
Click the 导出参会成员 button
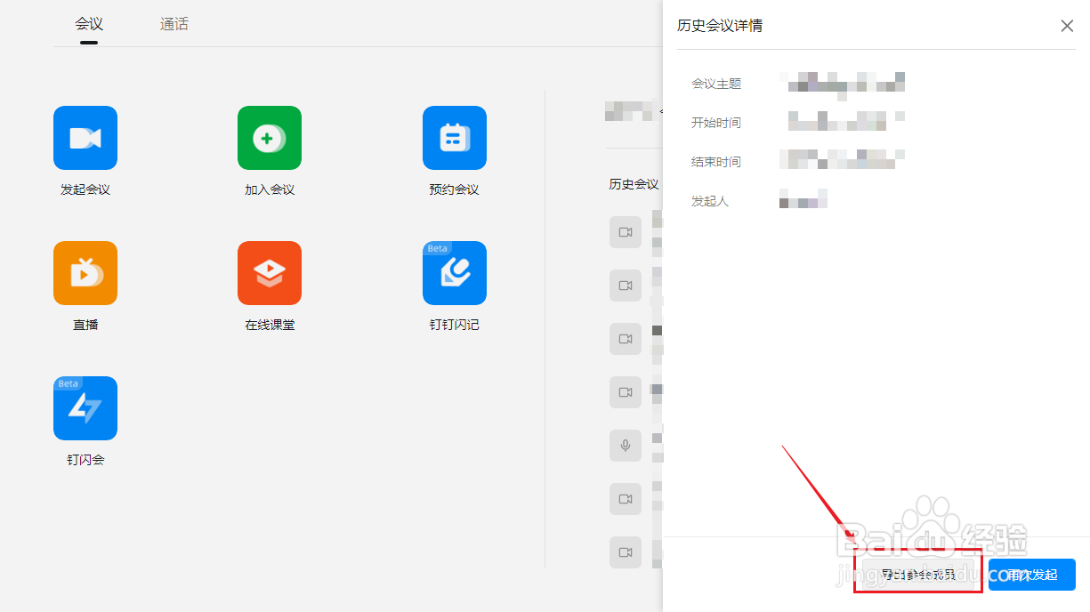pyautogui.click(x=918, y=575)
